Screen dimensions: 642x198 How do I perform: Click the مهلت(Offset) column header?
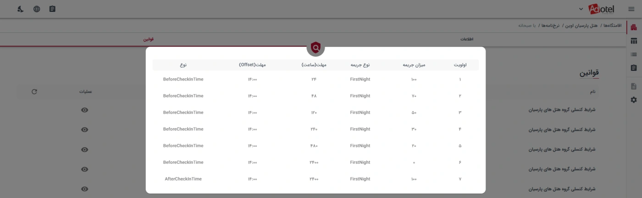(252, 65)
